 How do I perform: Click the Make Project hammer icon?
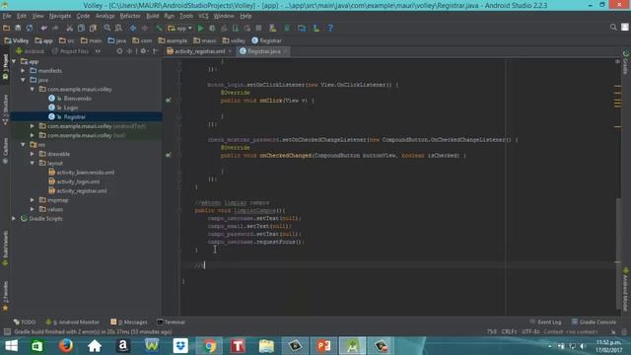point(159,29)
